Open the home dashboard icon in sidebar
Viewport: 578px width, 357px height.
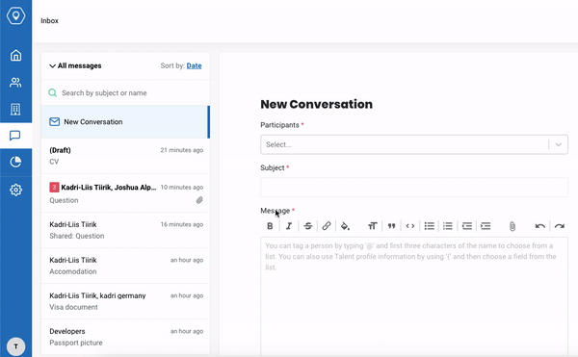(15, 56)
